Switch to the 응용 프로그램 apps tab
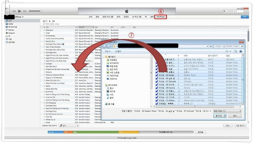 tap(108, 17)
